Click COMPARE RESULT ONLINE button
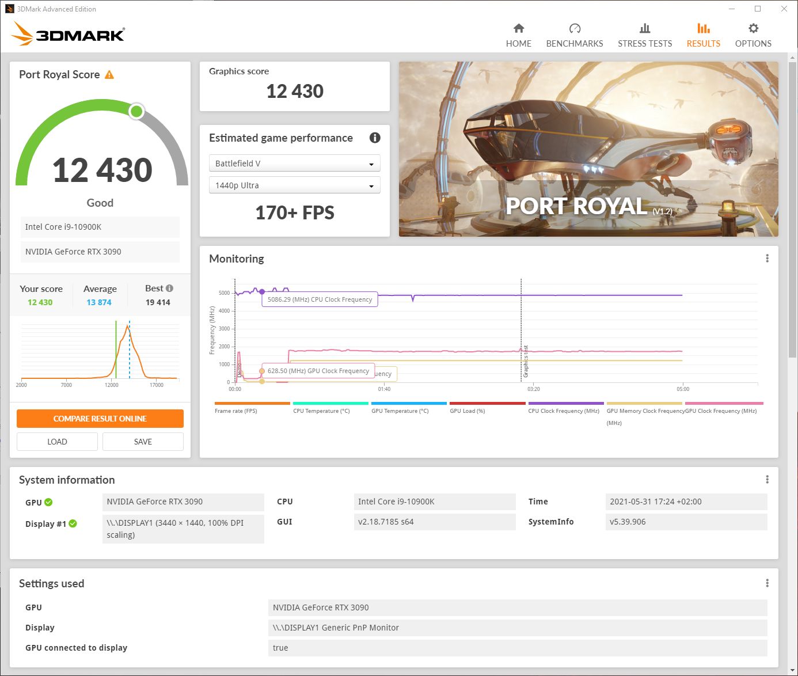The image size is (798, 676). click(100, 419)
